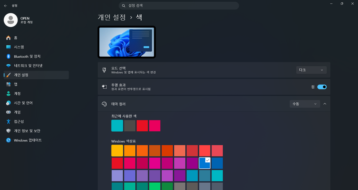Click the palette icon beside 테마 컬러
Image resolution: width=358 pixels, height=190 pixels.
(104, 104)
